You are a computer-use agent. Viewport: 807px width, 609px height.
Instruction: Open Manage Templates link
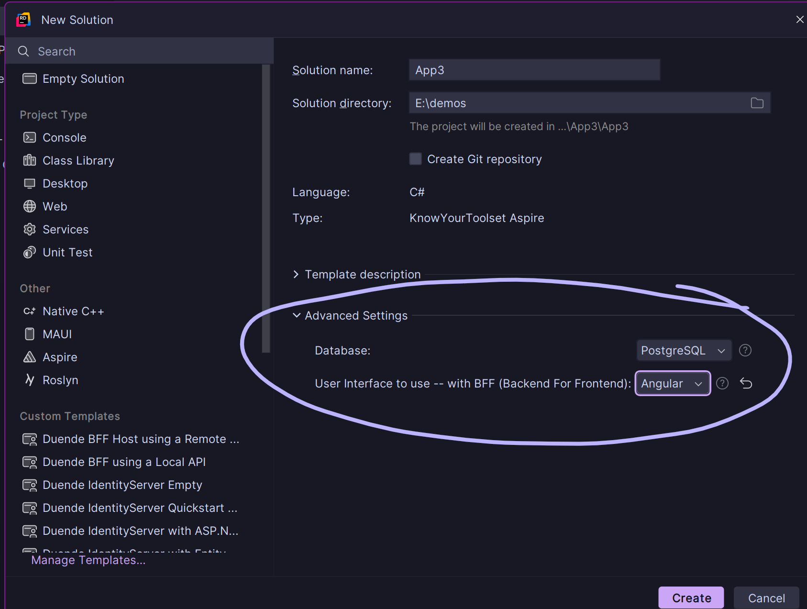tap(88, 560)
